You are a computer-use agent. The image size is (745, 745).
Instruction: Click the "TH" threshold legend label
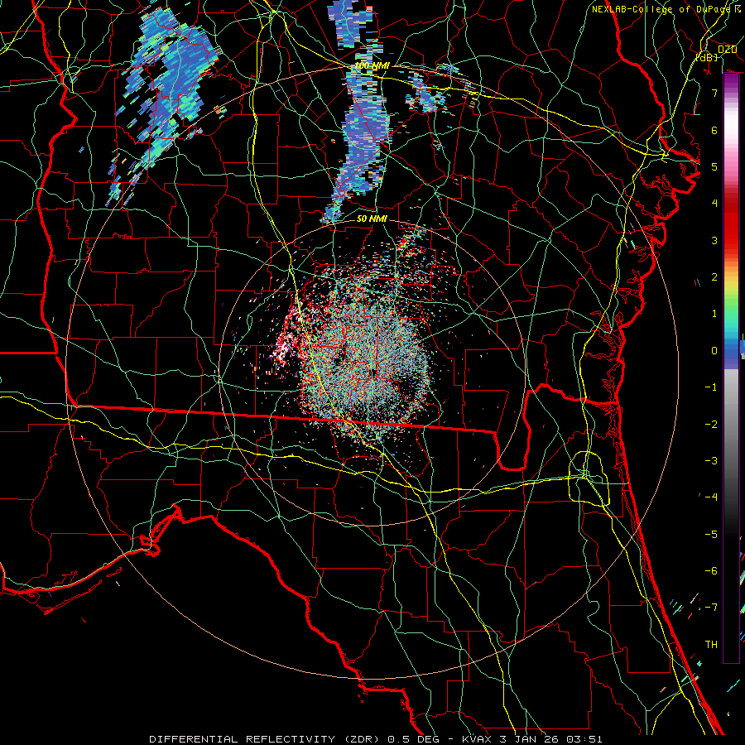711,645
